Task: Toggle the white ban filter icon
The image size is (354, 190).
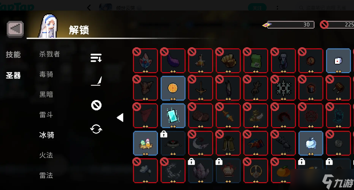Action: point(97,105)
